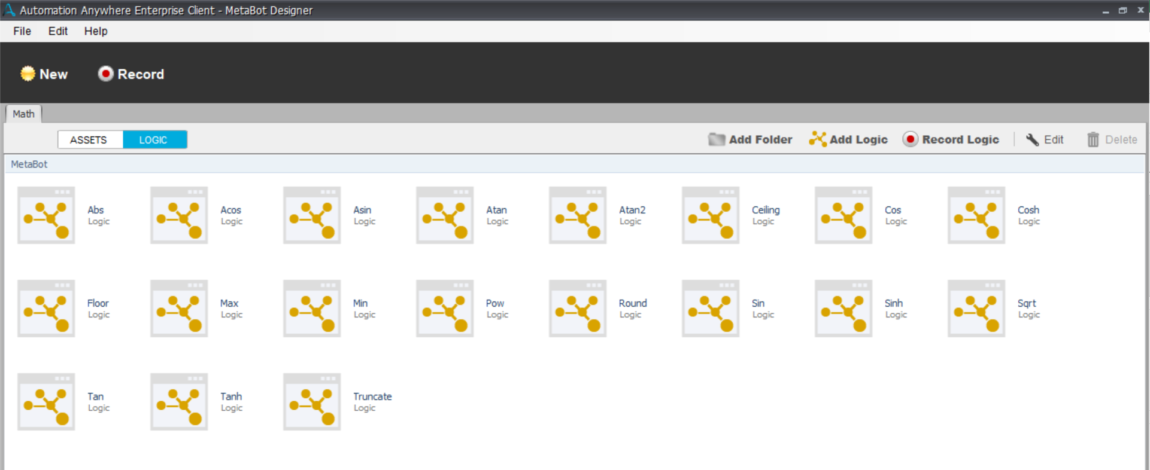Click the Round logic name text

click(x=633, y=303)
